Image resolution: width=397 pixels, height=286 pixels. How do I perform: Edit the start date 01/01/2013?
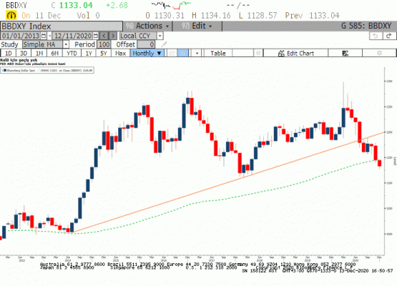coord(21,36)
